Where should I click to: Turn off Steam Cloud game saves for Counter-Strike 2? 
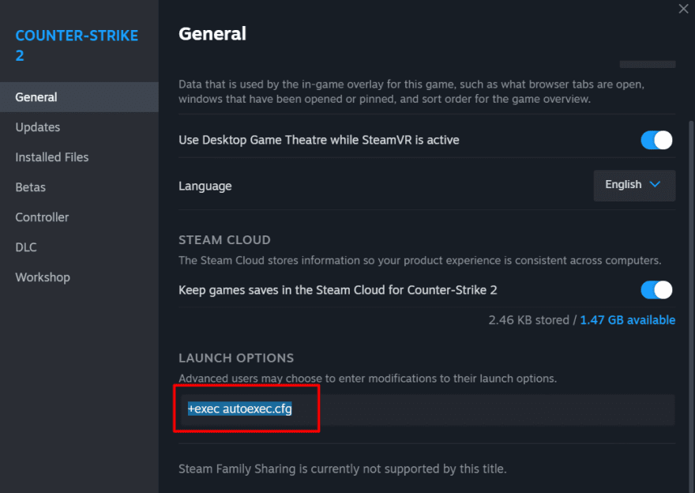tap(656, 290)
